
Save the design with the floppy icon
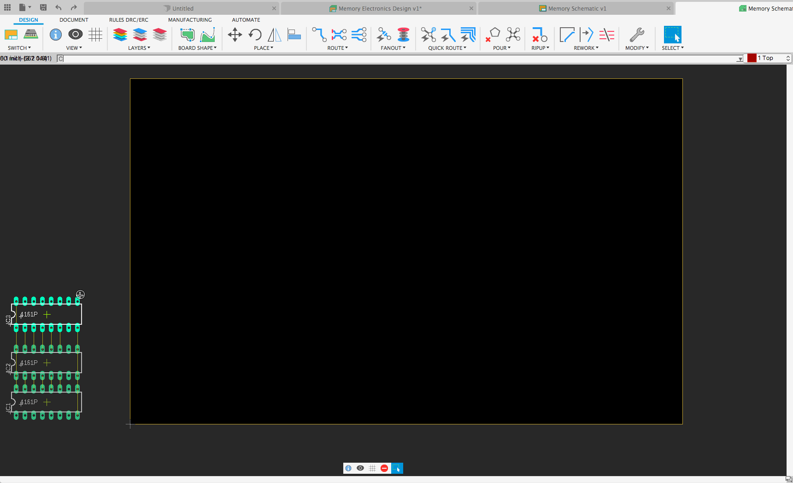tap(43, 7)
